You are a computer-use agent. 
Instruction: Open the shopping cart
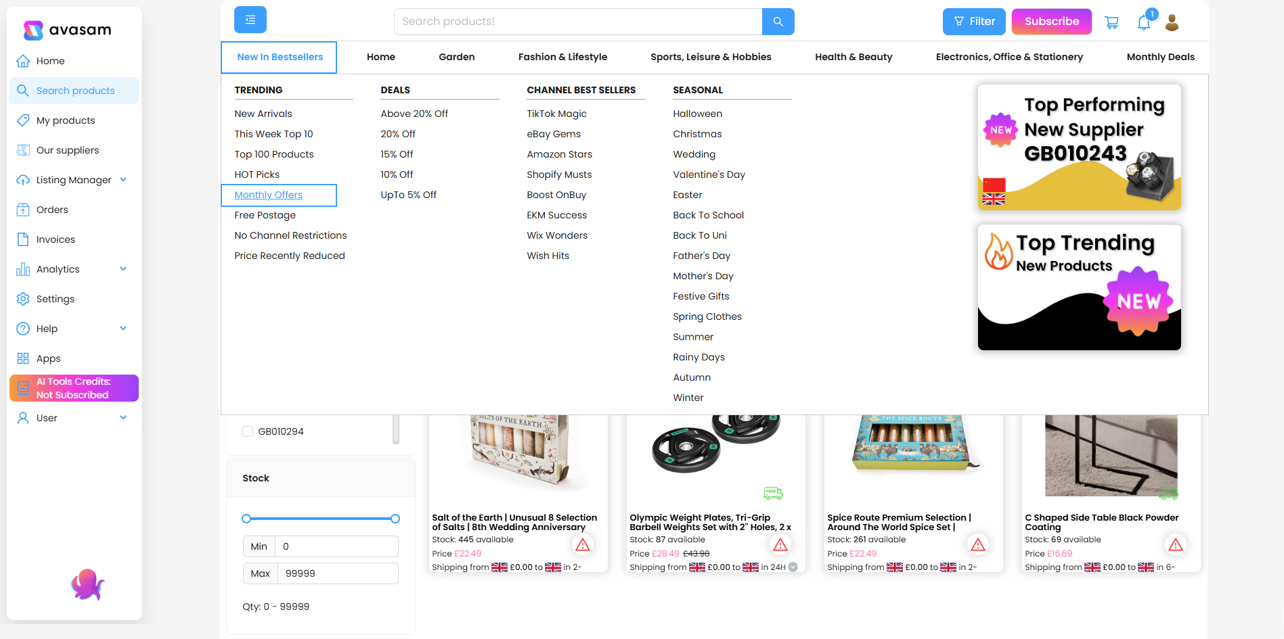point(1111,22)
